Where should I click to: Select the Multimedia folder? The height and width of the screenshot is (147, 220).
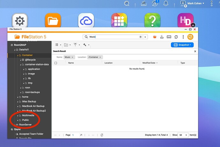28,115
